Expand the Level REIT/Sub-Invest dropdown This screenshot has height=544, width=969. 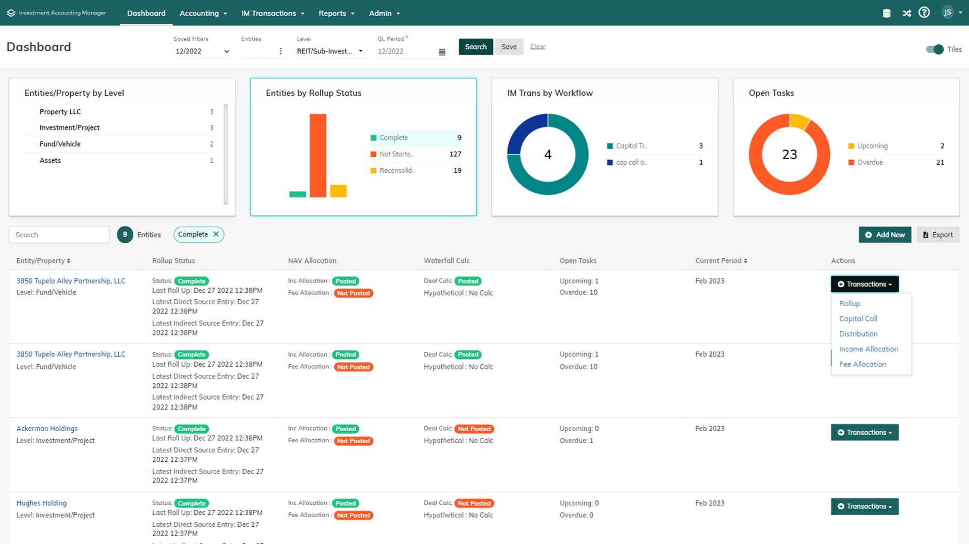[x=330, y=51]
